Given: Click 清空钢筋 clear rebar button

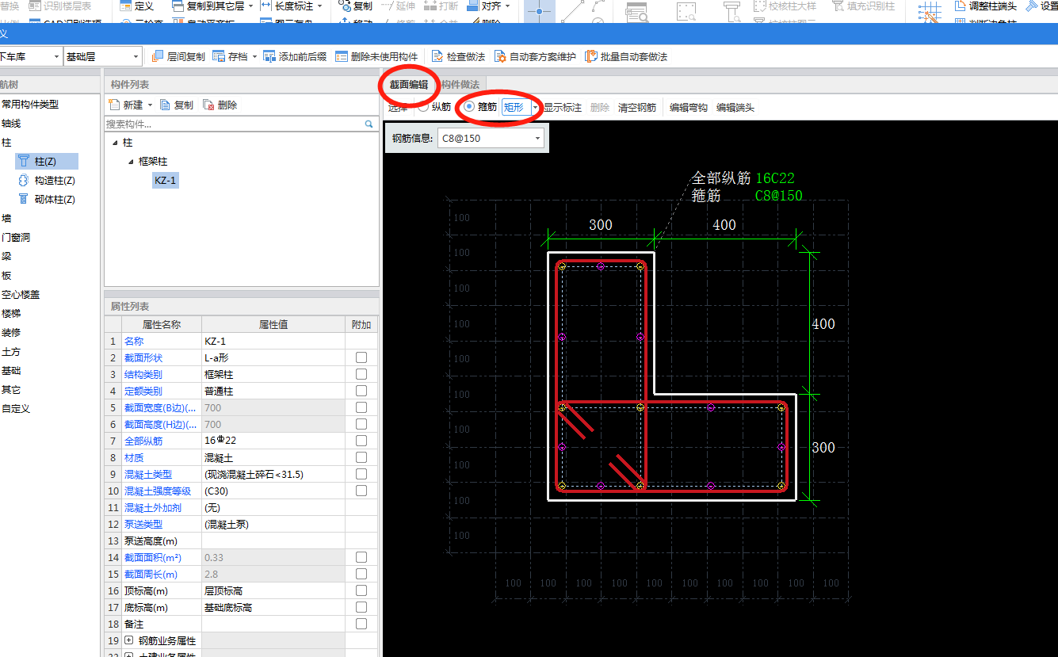Looking at the screenshot, I should tap(637, 107).
